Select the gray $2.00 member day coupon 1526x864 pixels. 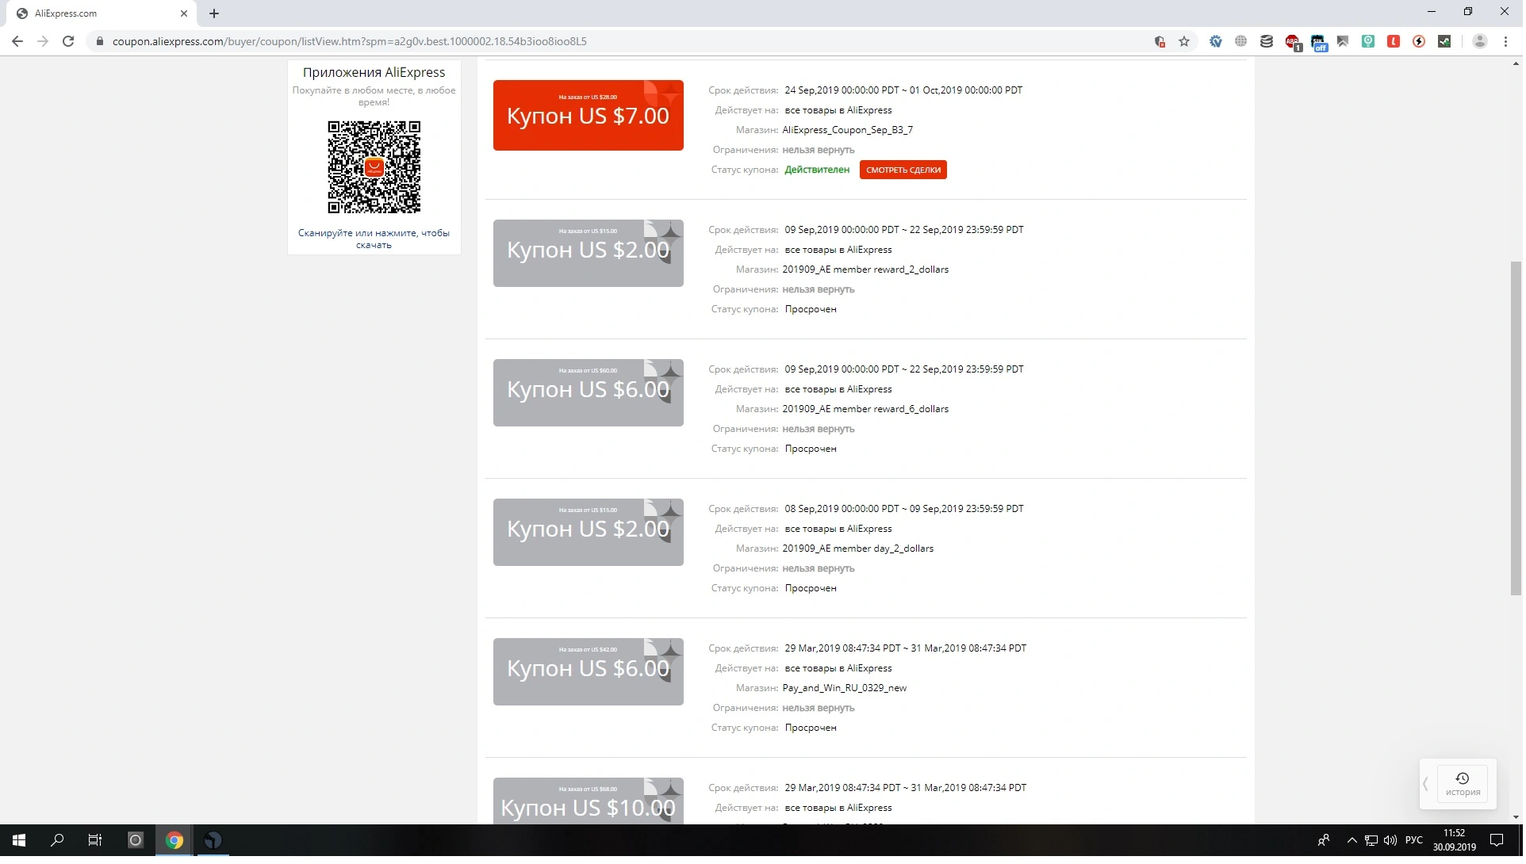589,532
